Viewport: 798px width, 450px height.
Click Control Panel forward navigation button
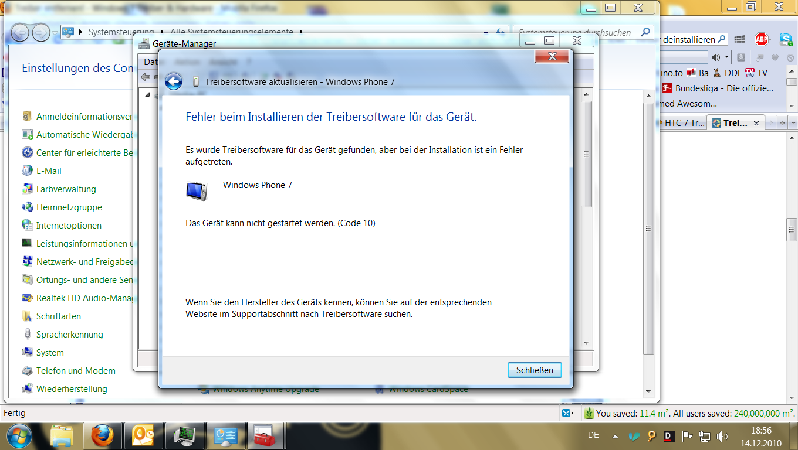point(40,32)
